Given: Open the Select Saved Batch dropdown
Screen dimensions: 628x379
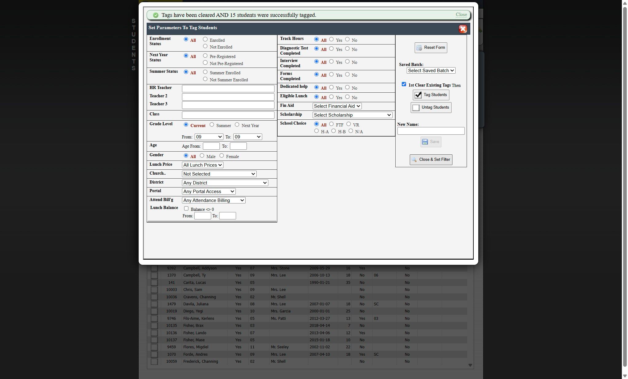Looking at the screenshot, I should pos(431,71).
